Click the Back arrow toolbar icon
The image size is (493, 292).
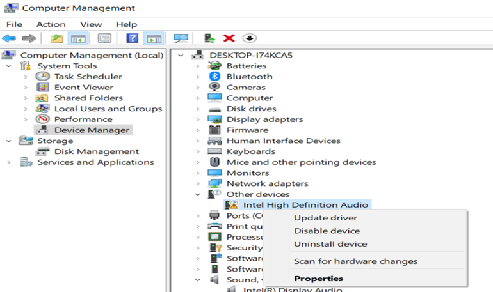tap(9, 38)
